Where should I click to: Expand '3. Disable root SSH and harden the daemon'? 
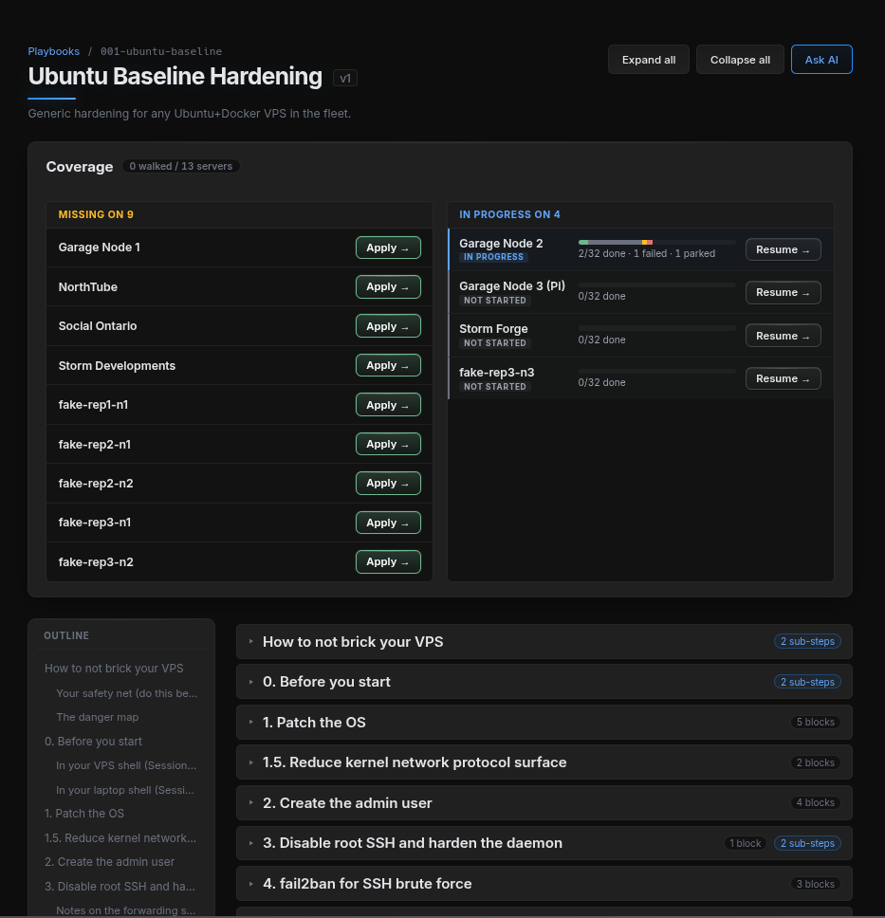click(x=544, y=843)
